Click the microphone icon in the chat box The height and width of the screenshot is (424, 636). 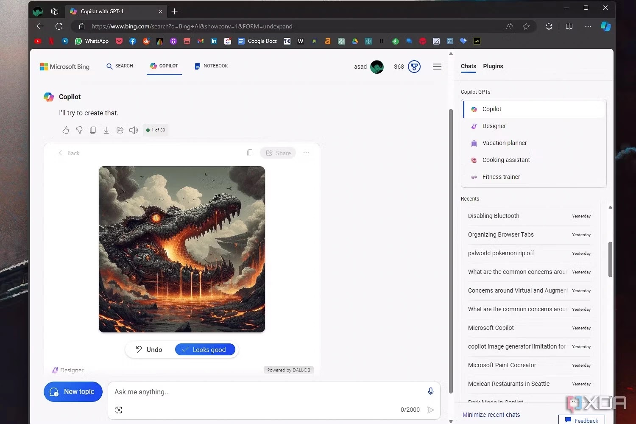click(431, 391)
